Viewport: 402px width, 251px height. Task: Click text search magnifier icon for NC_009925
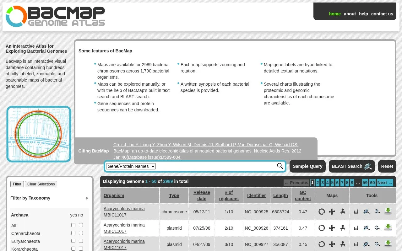click(x=377, y=212)
